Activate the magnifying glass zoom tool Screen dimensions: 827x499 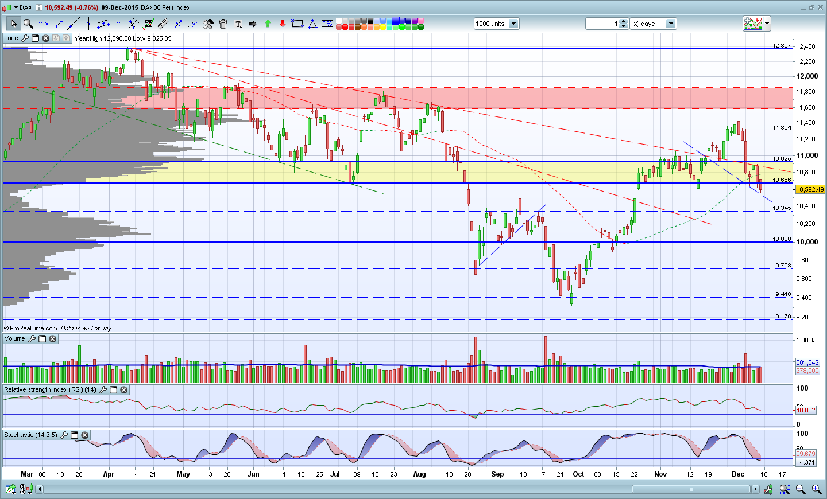(x=28, y=24)
